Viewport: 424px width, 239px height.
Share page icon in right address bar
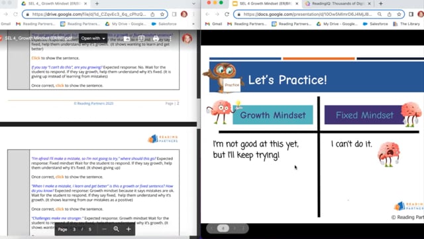390,15
